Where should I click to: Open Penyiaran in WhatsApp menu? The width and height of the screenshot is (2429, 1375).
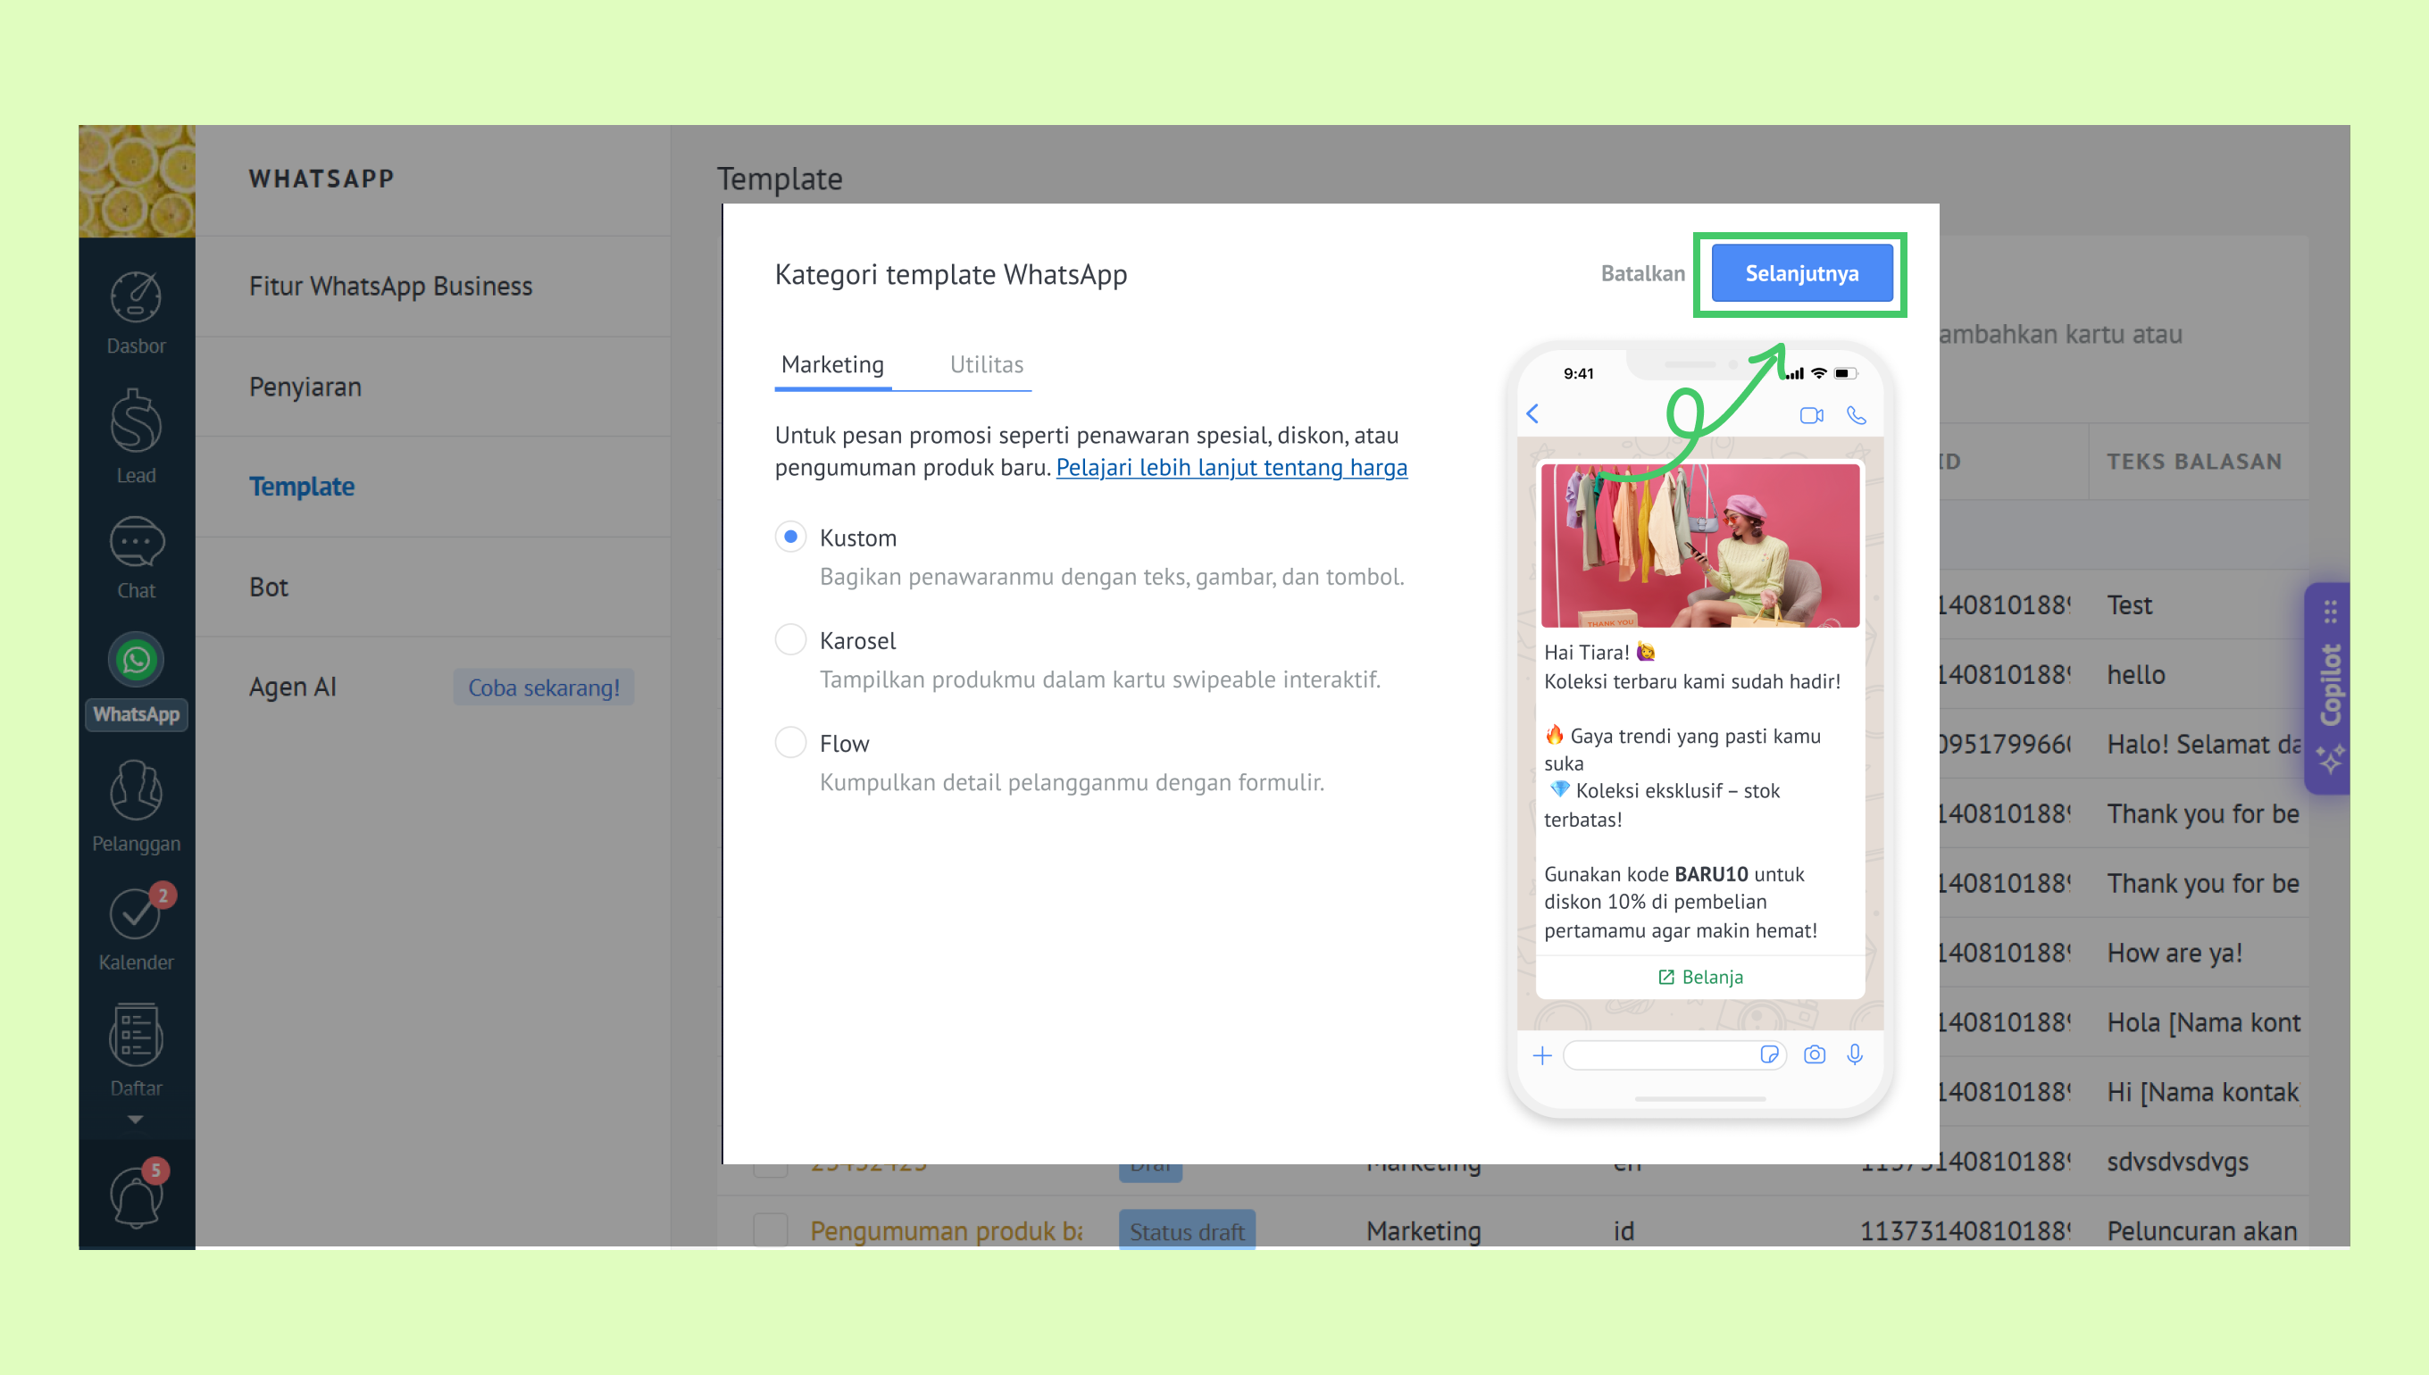coord(305,387)
